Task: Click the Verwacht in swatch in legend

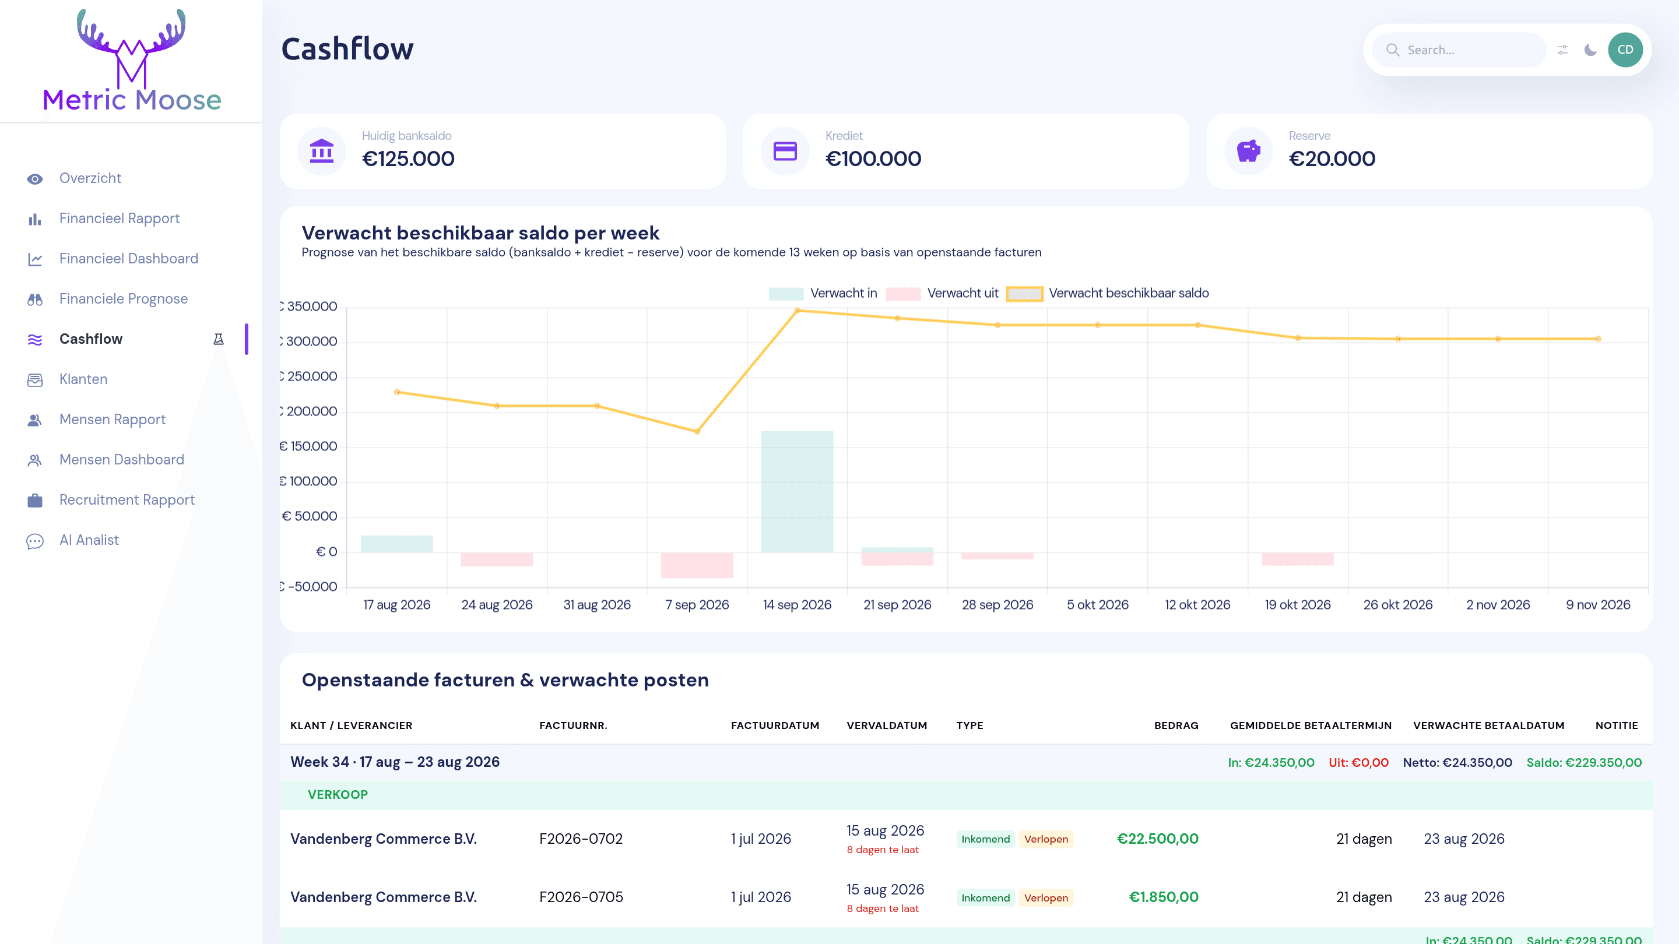Action: tap(786, 294)
